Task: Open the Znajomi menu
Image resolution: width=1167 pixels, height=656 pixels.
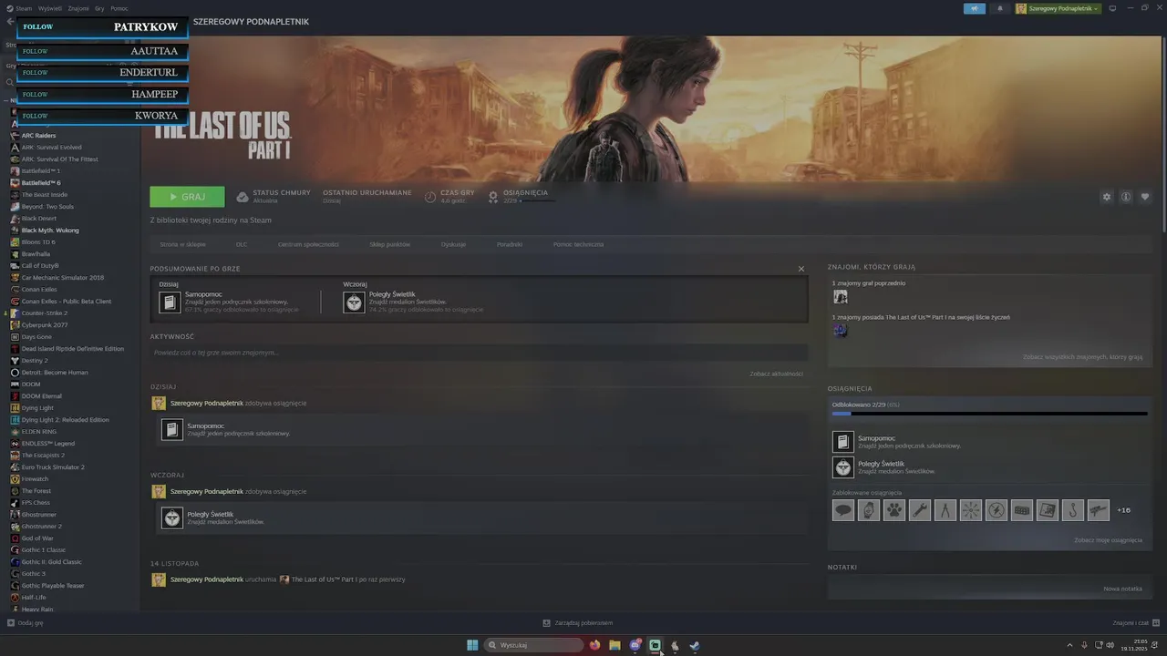Action: coord(78,8)
